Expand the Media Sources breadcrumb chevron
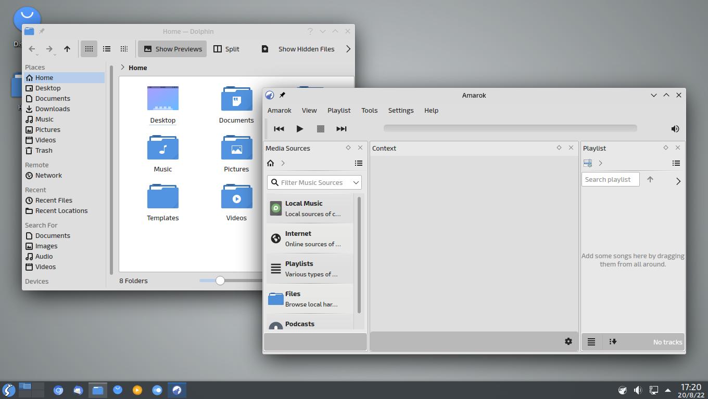708x399 pixels. (283, 163)
